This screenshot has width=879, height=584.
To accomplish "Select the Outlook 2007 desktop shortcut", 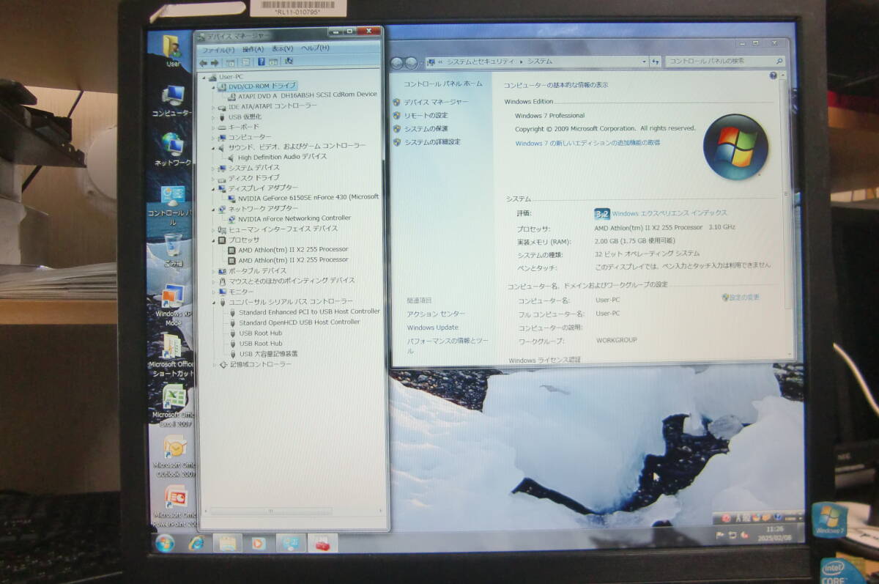I will click(174, 456).
